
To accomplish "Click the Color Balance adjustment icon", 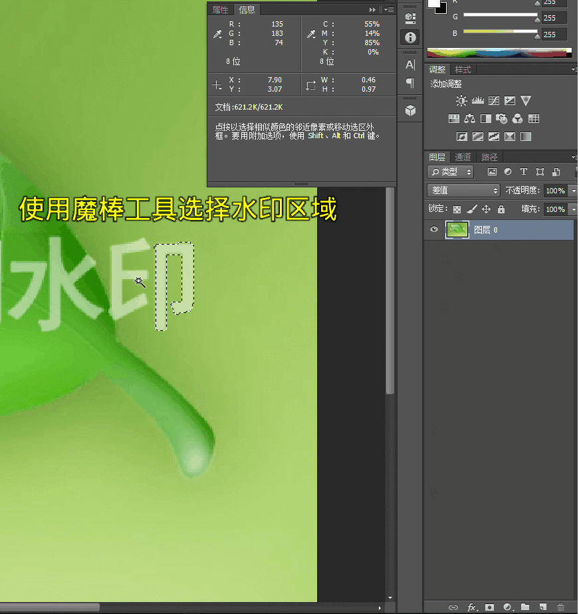I will [470, 119].
